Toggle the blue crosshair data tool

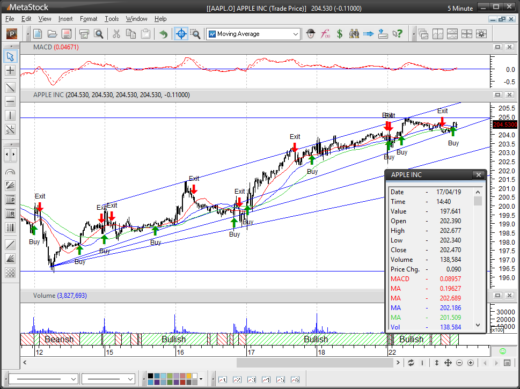(181, 34)
